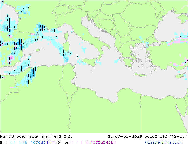This screenshot has height=145, width=188.
Task: Click the "Rain" legend label
Action: coord(4,143)
